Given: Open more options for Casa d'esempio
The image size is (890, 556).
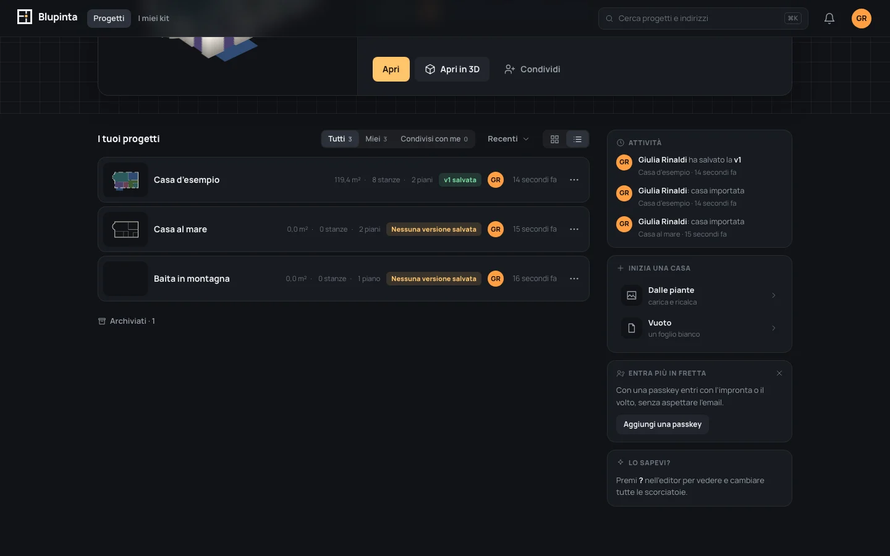Looking at the screenshot, I should (574, 180).
